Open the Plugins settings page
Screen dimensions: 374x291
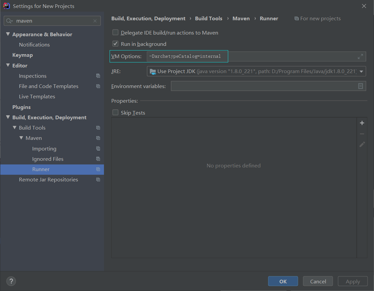coord(22,107)
